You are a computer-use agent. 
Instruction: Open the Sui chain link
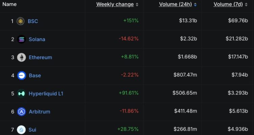coord(33,130)
